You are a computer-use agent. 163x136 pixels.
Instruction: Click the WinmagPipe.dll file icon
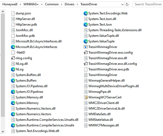click(x=86, y=92)
